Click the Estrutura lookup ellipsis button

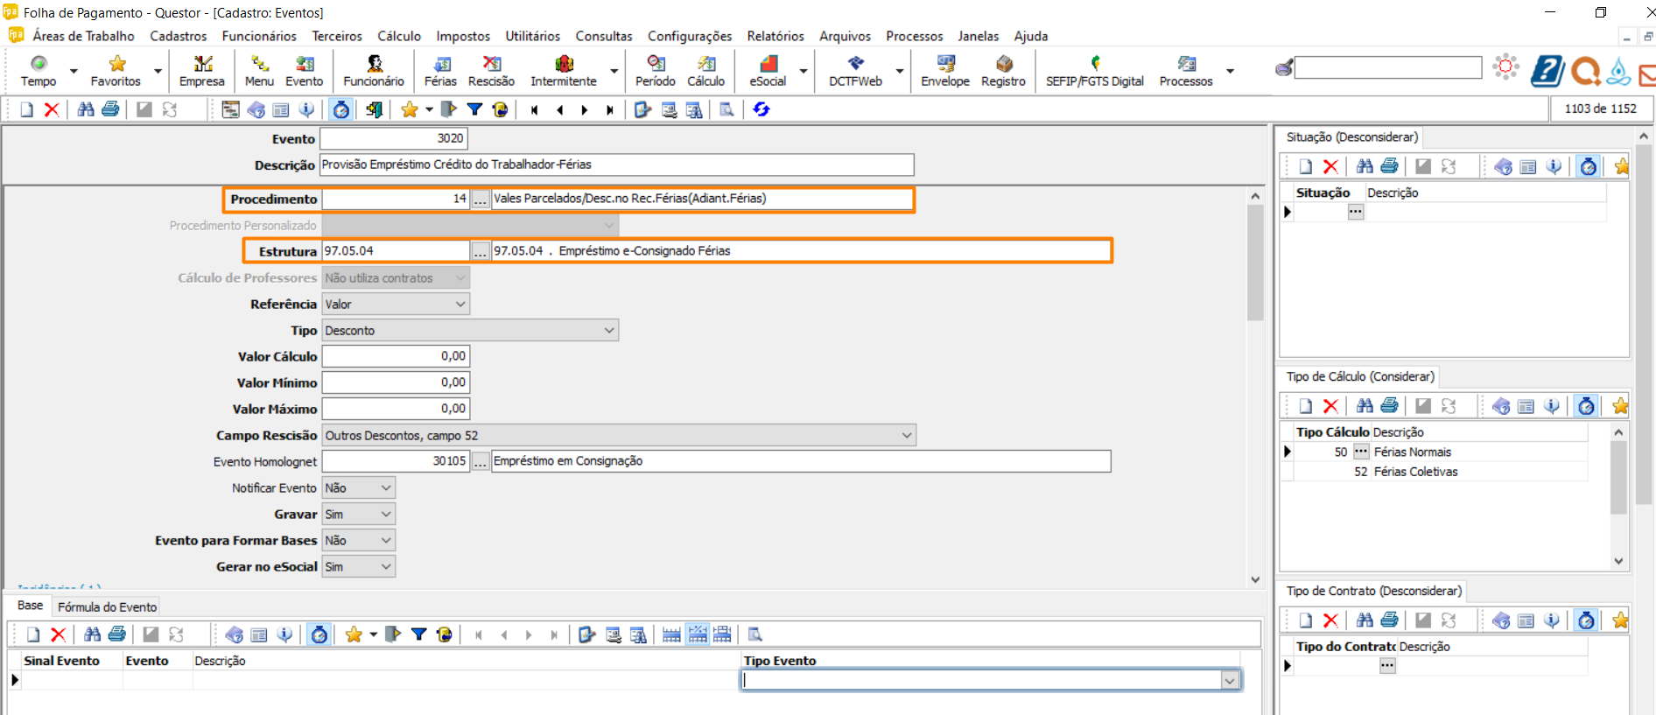coord(481,252)
